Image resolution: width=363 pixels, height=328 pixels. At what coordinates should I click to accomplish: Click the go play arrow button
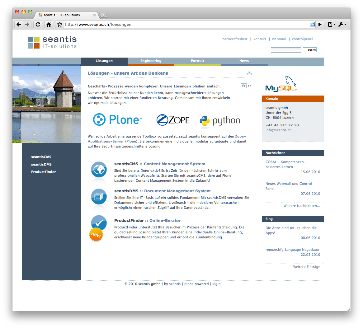pos(320,25)
